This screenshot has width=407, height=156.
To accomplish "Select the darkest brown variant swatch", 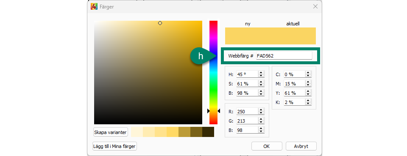I will click(x=208, y=132).
